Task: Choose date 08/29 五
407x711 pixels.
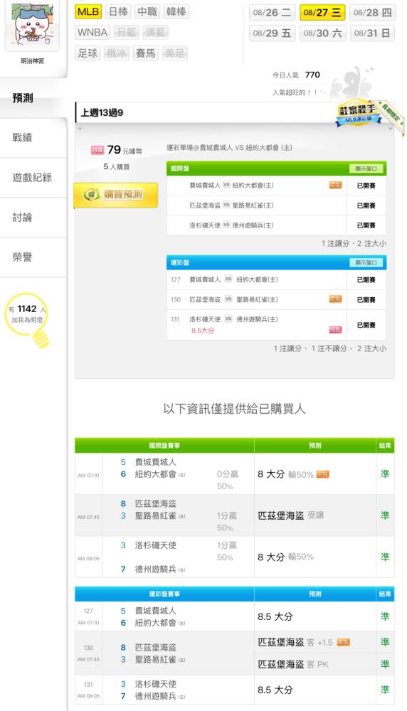Action: (x=273, y=33)
